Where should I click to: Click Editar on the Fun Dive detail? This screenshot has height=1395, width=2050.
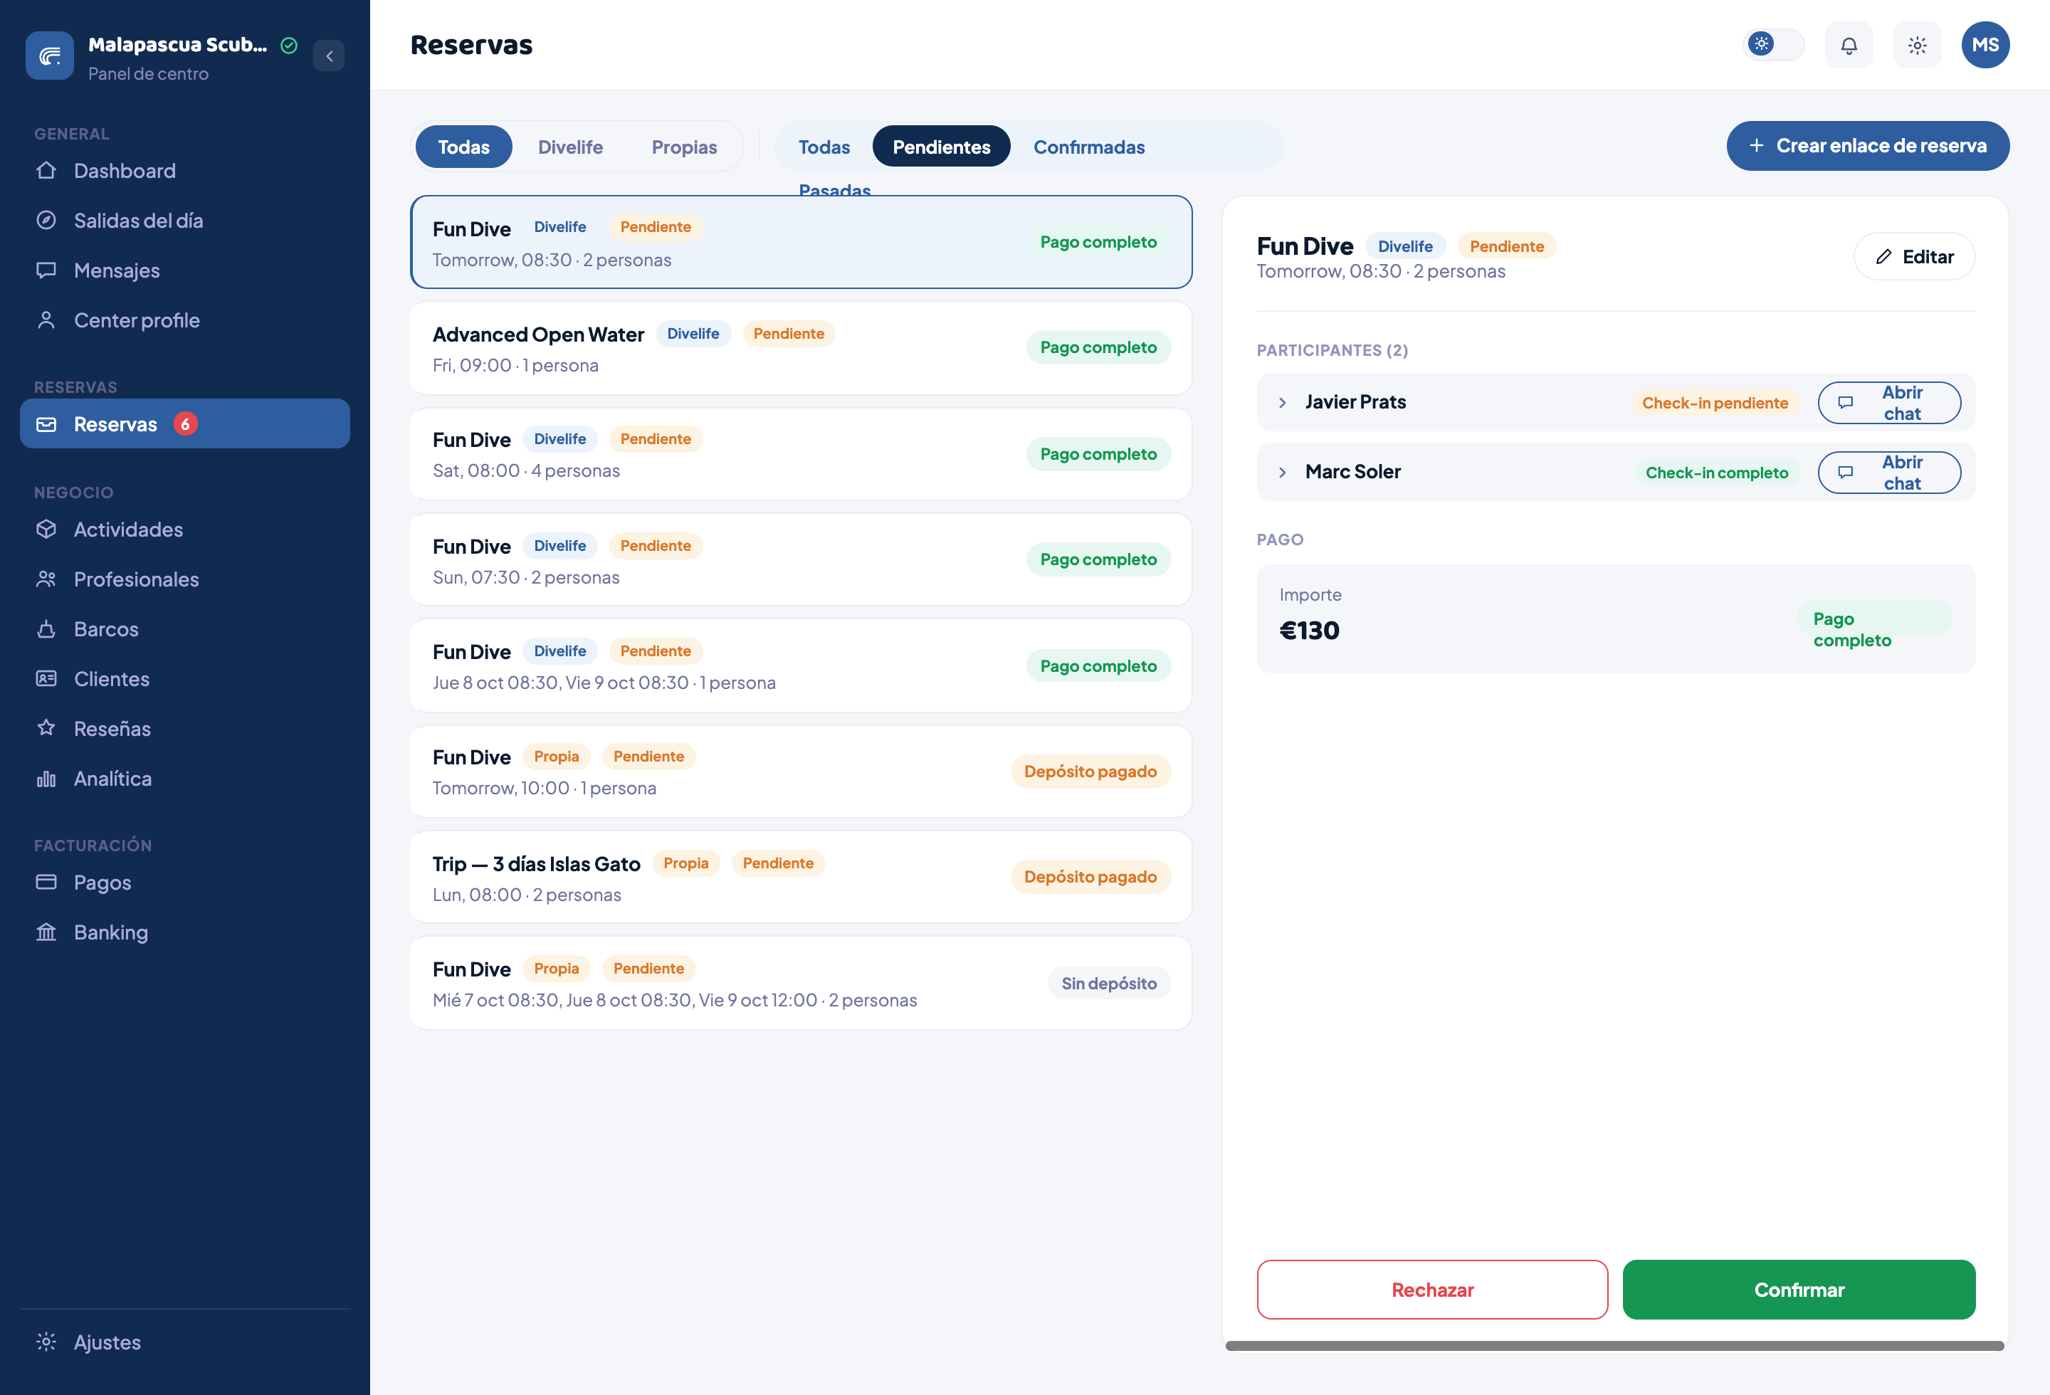1914,257
